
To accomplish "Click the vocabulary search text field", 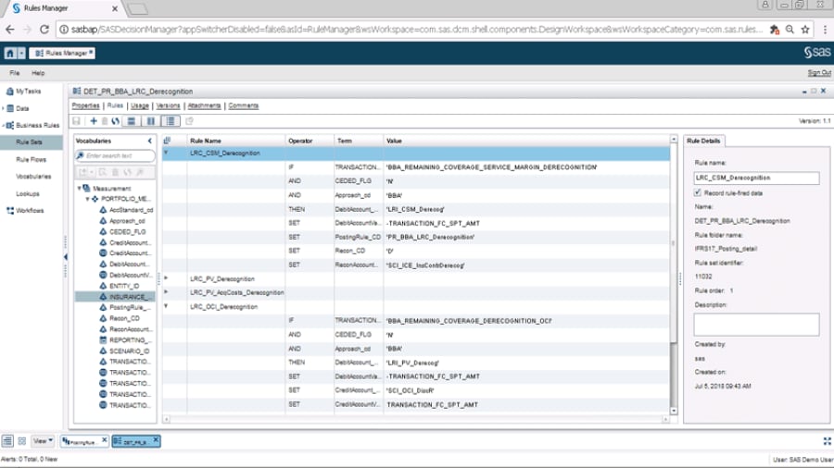I will click(x=115, y=155).
